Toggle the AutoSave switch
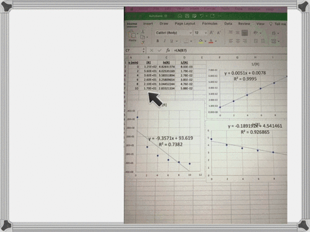This screenshot has width=310, height=232. (167, 16)
